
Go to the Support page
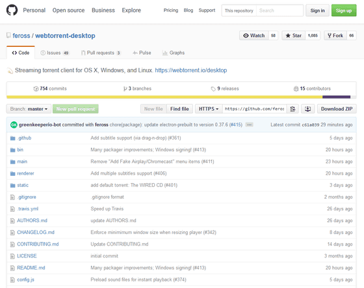207,10
